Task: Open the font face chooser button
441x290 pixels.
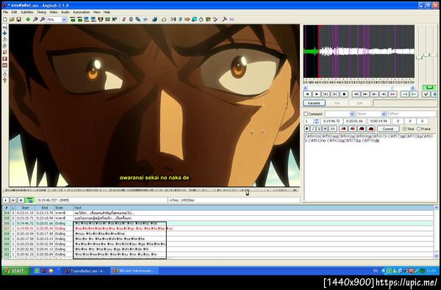Action: 333,128
